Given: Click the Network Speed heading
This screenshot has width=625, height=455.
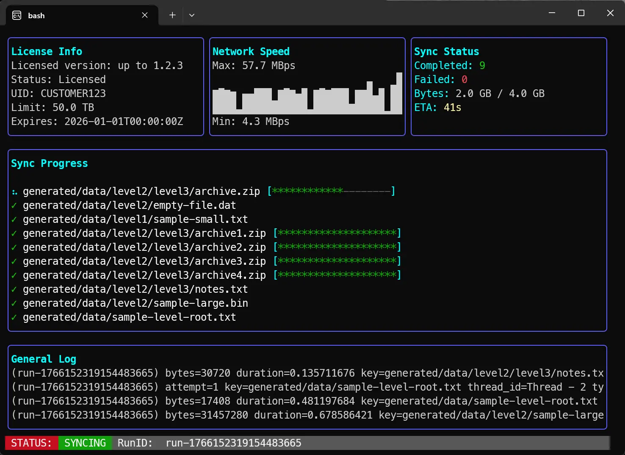Looking at the screenshot, I should pyautogui.click(x=251, y=51).
